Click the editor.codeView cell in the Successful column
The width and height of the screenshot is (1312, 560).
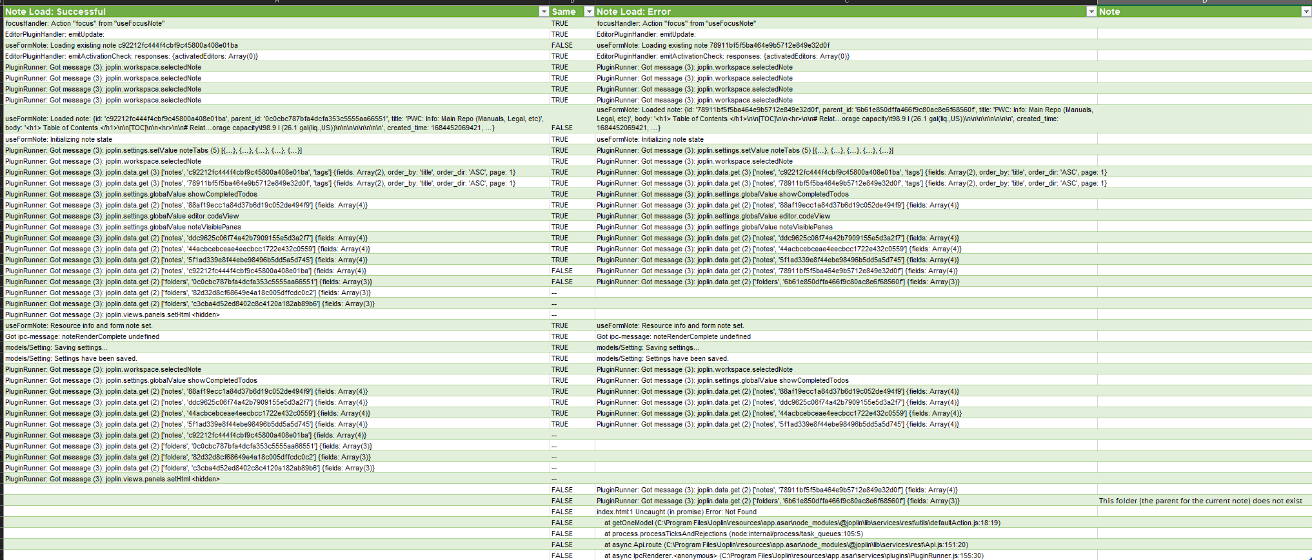[x=276, y=216]
